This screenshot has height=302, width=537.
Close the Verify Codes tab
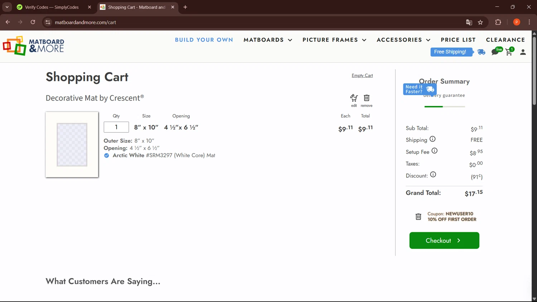click(x=89, y=7)
